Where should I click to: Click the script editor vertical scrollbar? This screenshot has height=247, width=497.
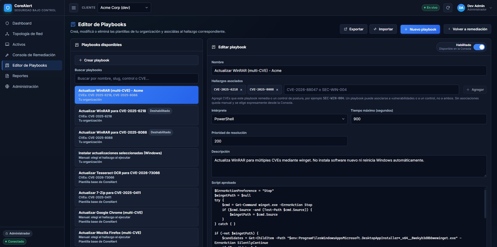tap(485, 204)
